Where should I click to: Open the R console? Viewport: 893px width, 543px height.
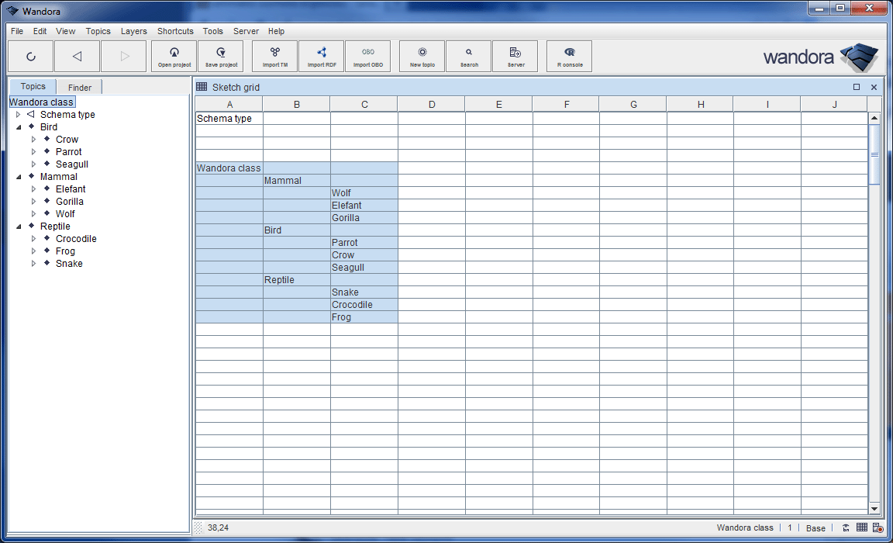(570, 56)
